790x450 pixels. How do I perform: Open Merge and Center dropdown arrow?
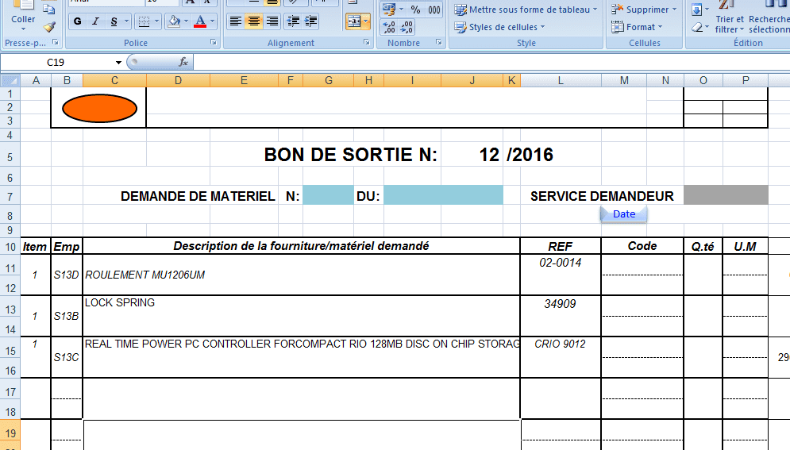[366, 21]
